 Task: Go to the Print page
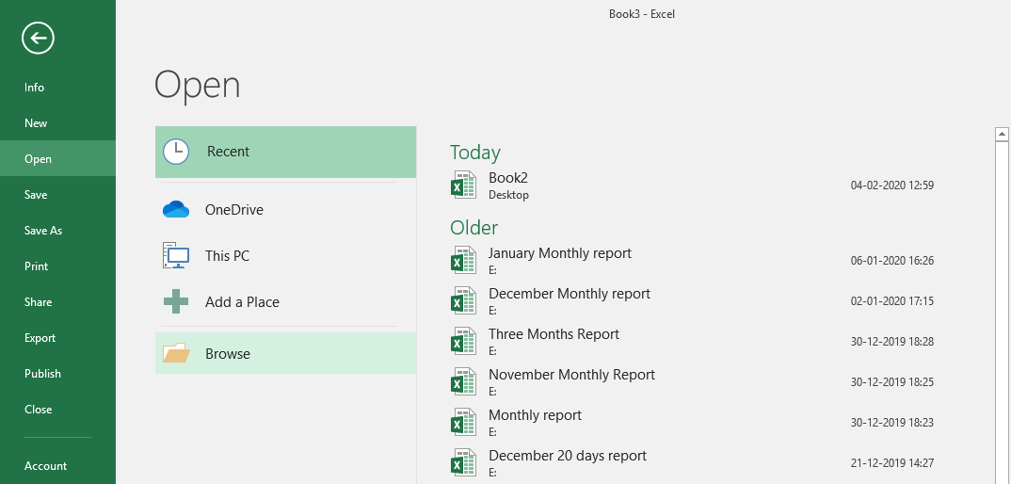[x=36, y=266]
